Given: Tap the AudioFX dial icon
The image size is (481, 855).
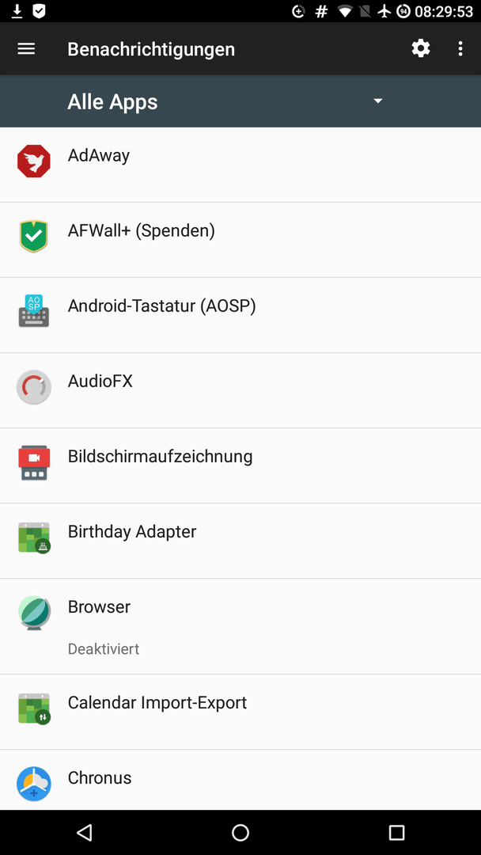Looking at the screenshot, I should [x=34, y=387].
